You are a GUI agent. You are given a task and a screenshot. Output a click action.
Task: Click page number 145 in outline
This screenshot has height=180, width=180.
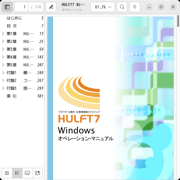click(x=40, y=57)
